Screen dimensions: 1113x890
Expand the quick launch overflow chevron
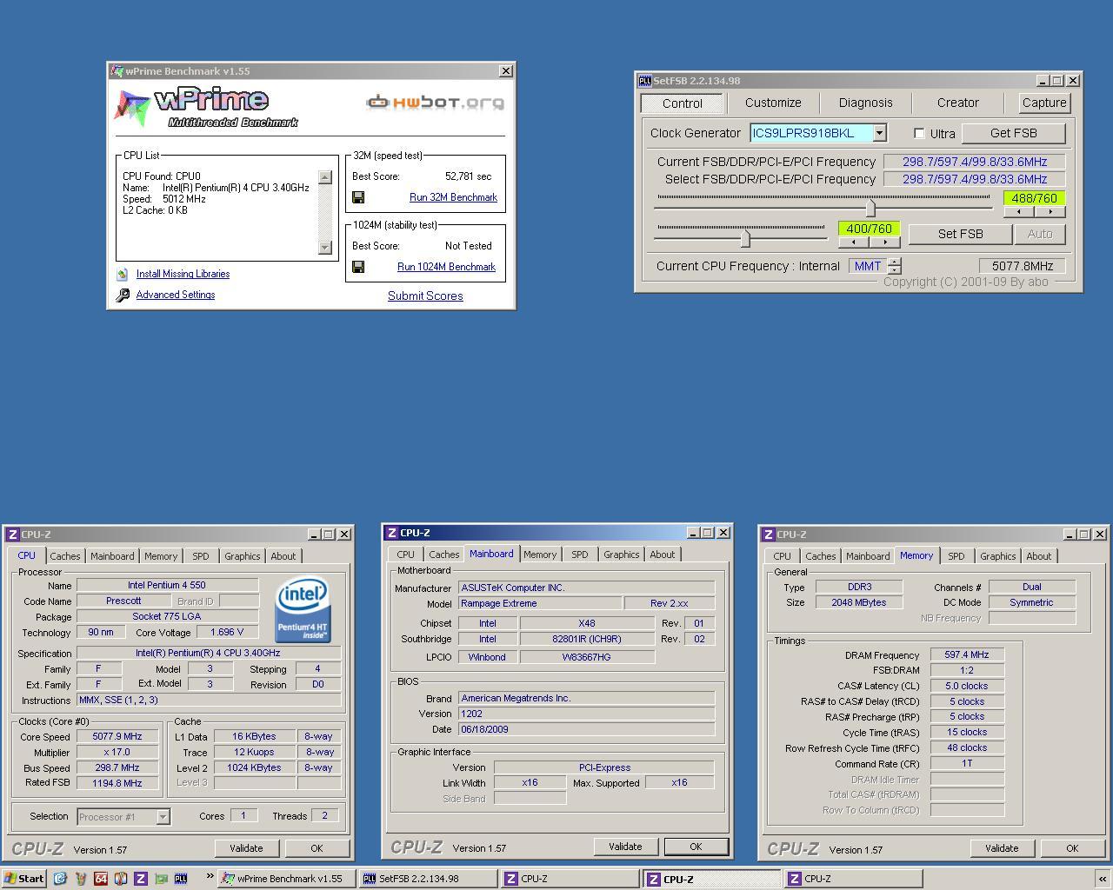click(210, 876)
